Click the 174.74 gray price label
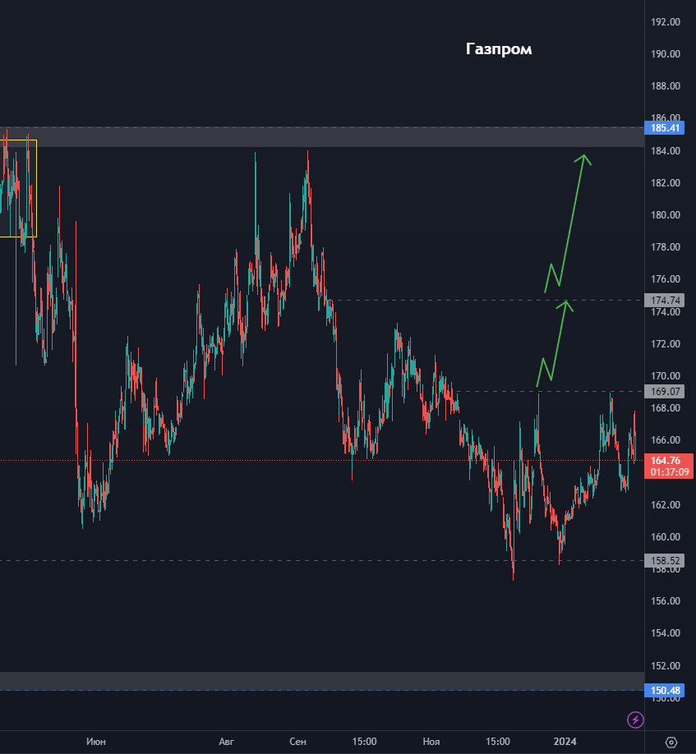Screen dimensions: 696x754 point(664,301)
